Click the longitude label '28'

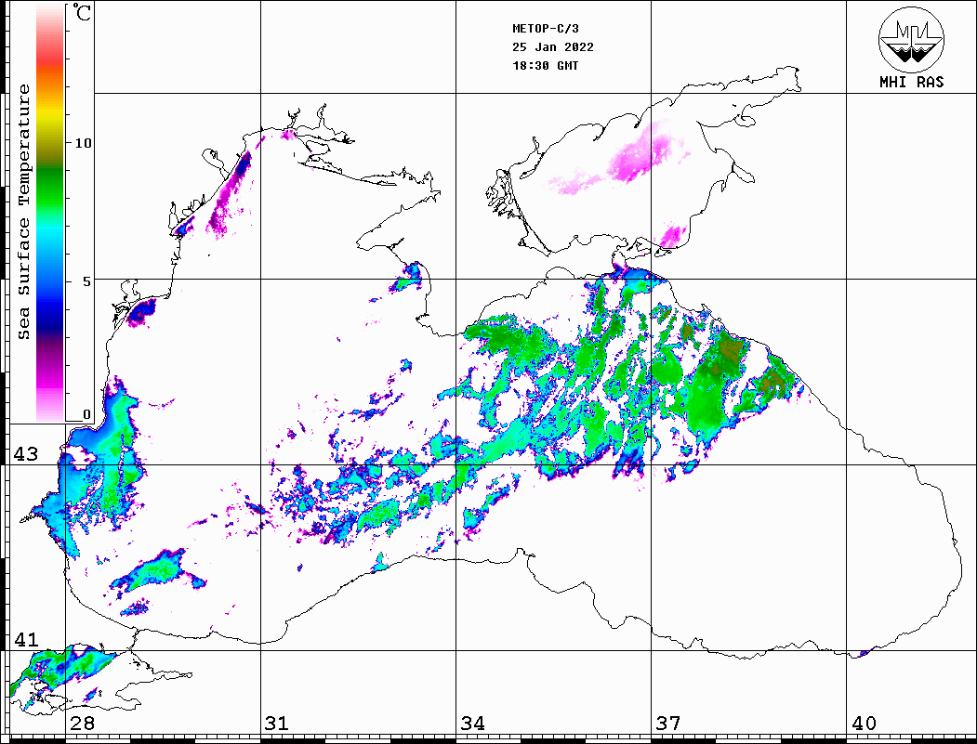tap(82, 724)
